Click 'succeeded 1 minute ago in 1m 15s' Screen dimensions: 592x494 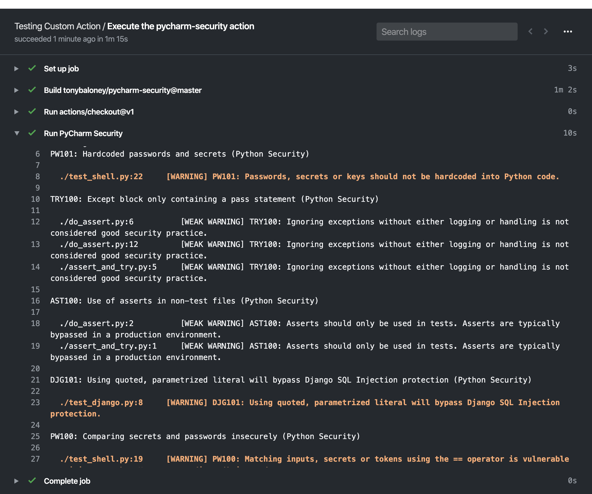point(71,39)
